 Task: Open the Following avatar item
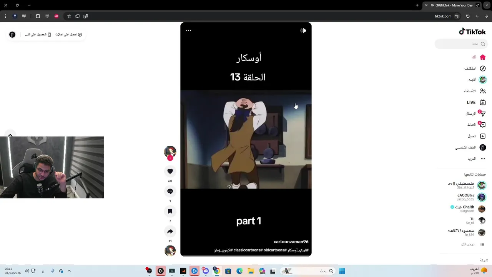483,80
